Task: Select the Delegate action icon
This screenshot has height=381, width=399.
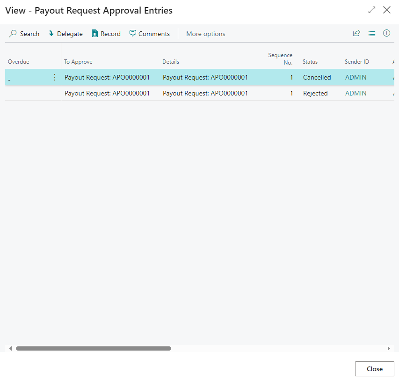Action: 51,34
